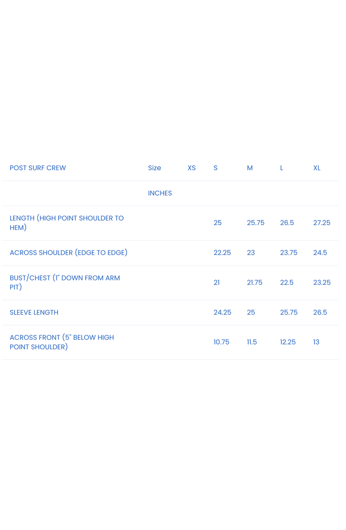
Task: Select the XL size column header
Action: pos(317,168)
